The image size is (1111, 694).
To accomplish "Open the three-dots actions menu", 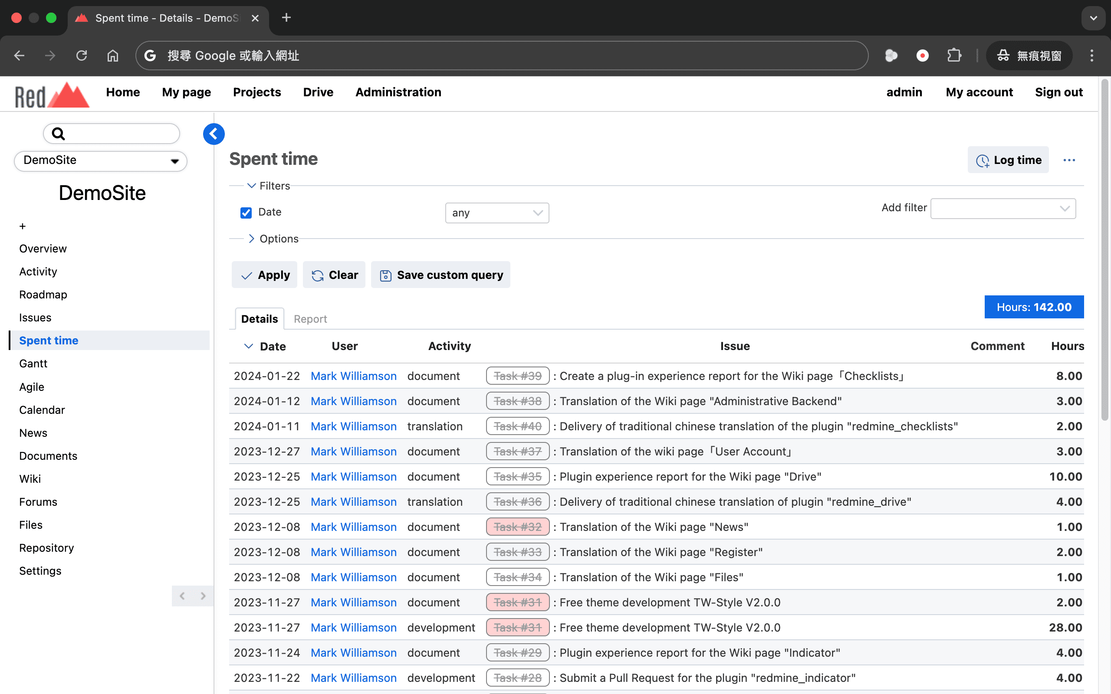I will [1069, 160].
